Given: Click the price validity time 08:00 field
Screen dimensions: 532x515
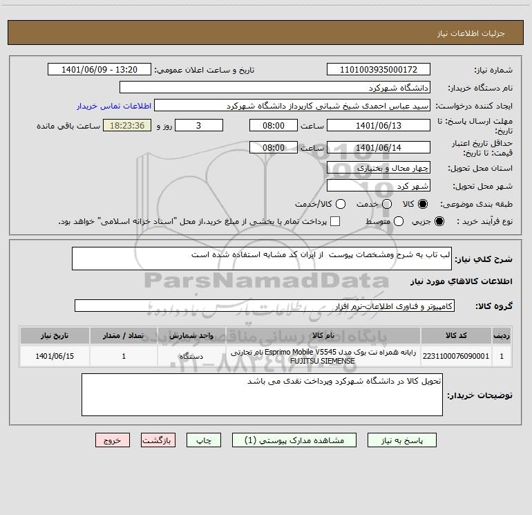Looking at the screenshot, I should [274, 147].
